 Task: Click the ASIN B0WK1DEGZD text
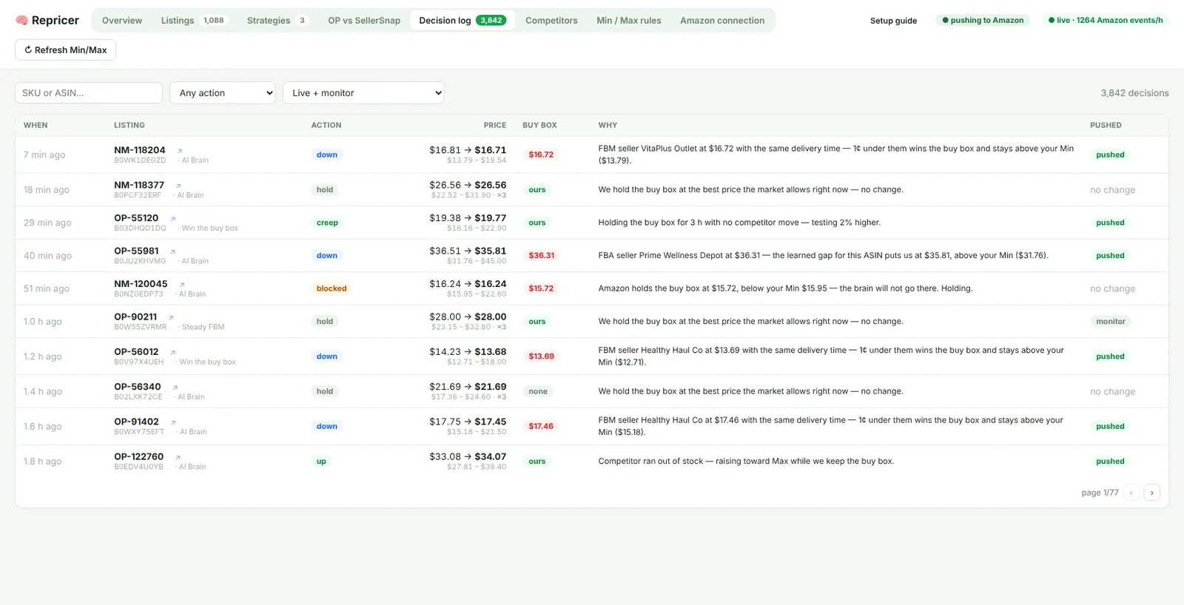(140, 160)
